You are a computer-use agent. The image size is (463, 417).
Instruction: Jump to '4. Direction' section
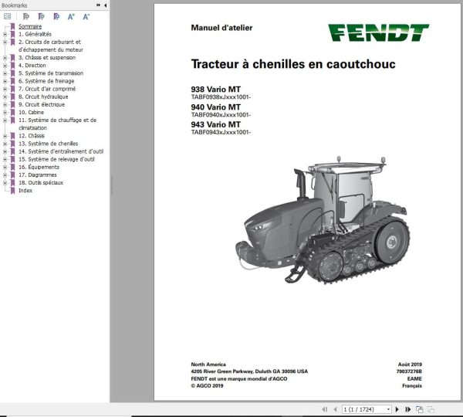(x=32, y=66)
